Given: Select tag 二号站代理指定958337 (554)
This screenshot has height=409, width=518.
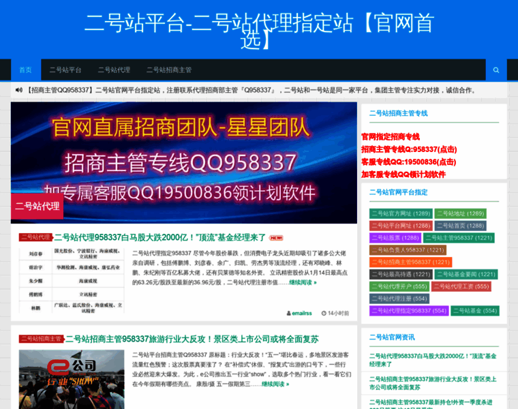Looking at the screenshot, I should 409,311.
